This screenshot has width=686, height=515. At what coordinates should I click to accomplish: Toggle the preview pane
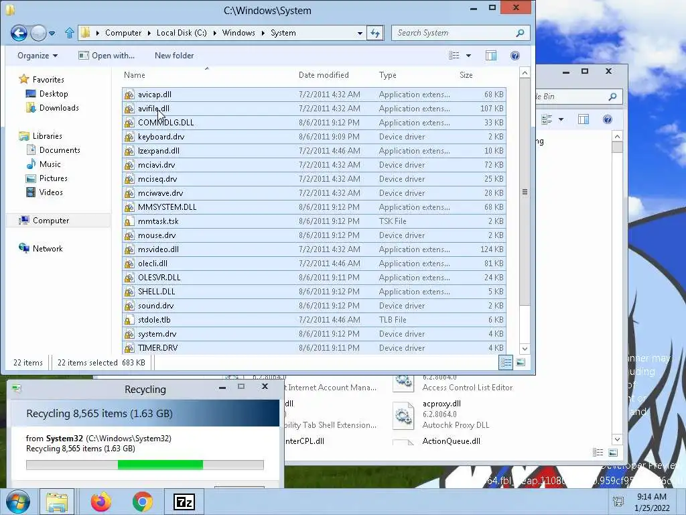click(x=491, y=56)
